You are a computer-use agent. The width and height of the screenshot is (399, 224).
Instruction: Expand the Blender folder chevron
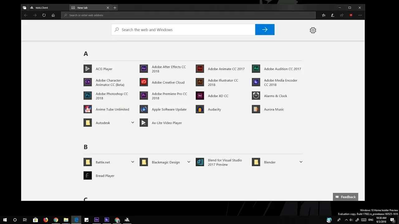301,162
